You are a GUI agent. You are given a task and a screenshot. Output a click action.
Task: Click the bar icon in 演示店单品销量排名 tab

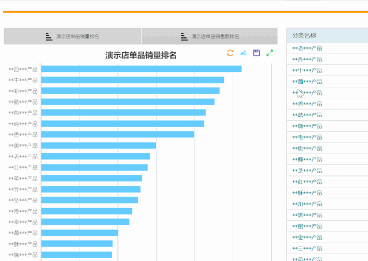click(x=49, y=36)
